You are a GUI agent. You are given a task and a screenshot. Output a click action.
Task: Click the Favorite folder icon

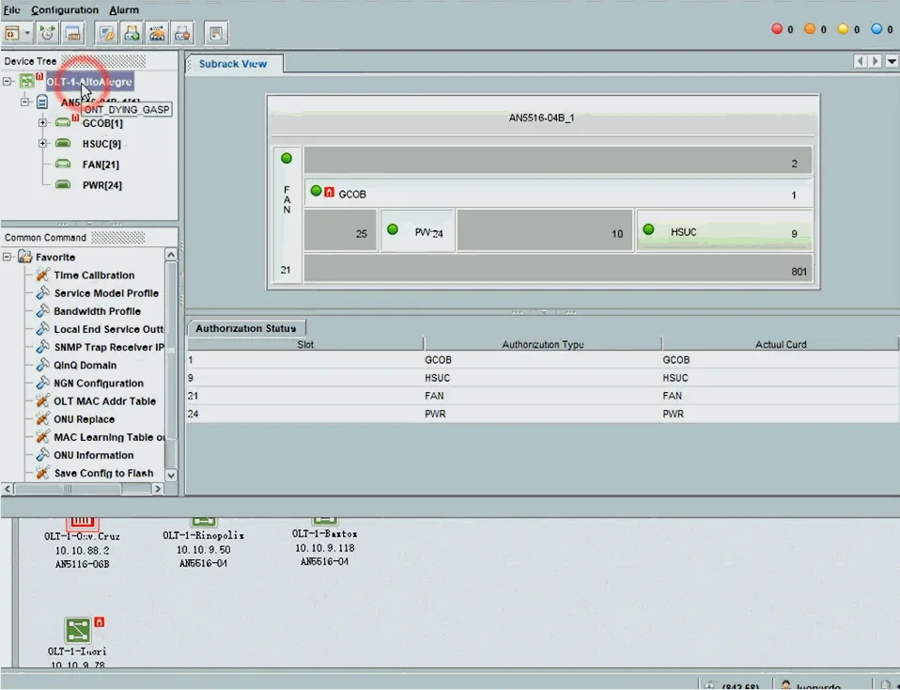[24, 257]
